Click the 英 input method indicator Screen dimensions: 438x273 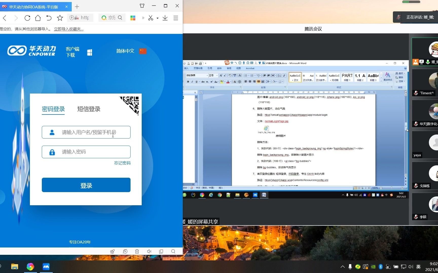[418, 267]
